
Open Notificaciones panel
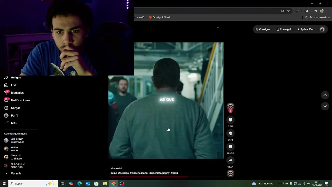(x=17, y=100)
